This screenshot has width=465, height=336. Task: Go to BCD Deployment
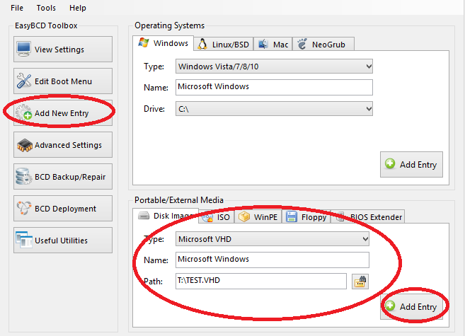coord(62,209)
